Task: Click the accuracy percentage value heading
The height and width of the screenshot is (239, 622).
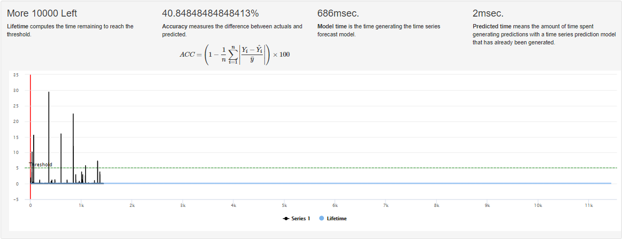Action: pos(210,13)
